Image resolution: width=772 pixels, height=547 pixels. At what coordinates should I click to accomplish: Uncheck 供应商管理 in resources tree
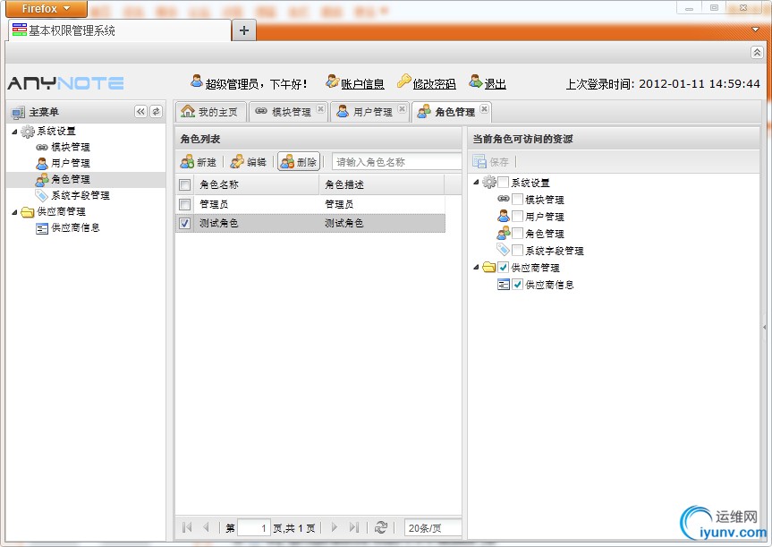[x=503, y=267]
